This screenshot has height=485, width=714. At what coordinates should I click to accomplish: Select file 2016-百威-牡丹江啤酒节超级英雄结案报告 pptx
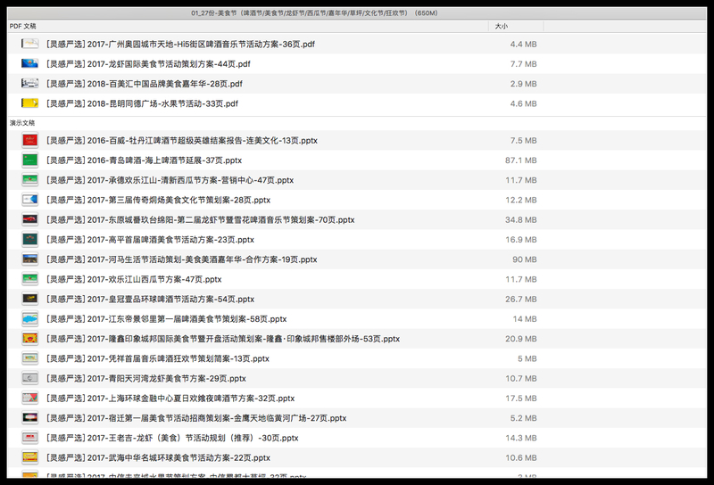click(x=182, y=141)
